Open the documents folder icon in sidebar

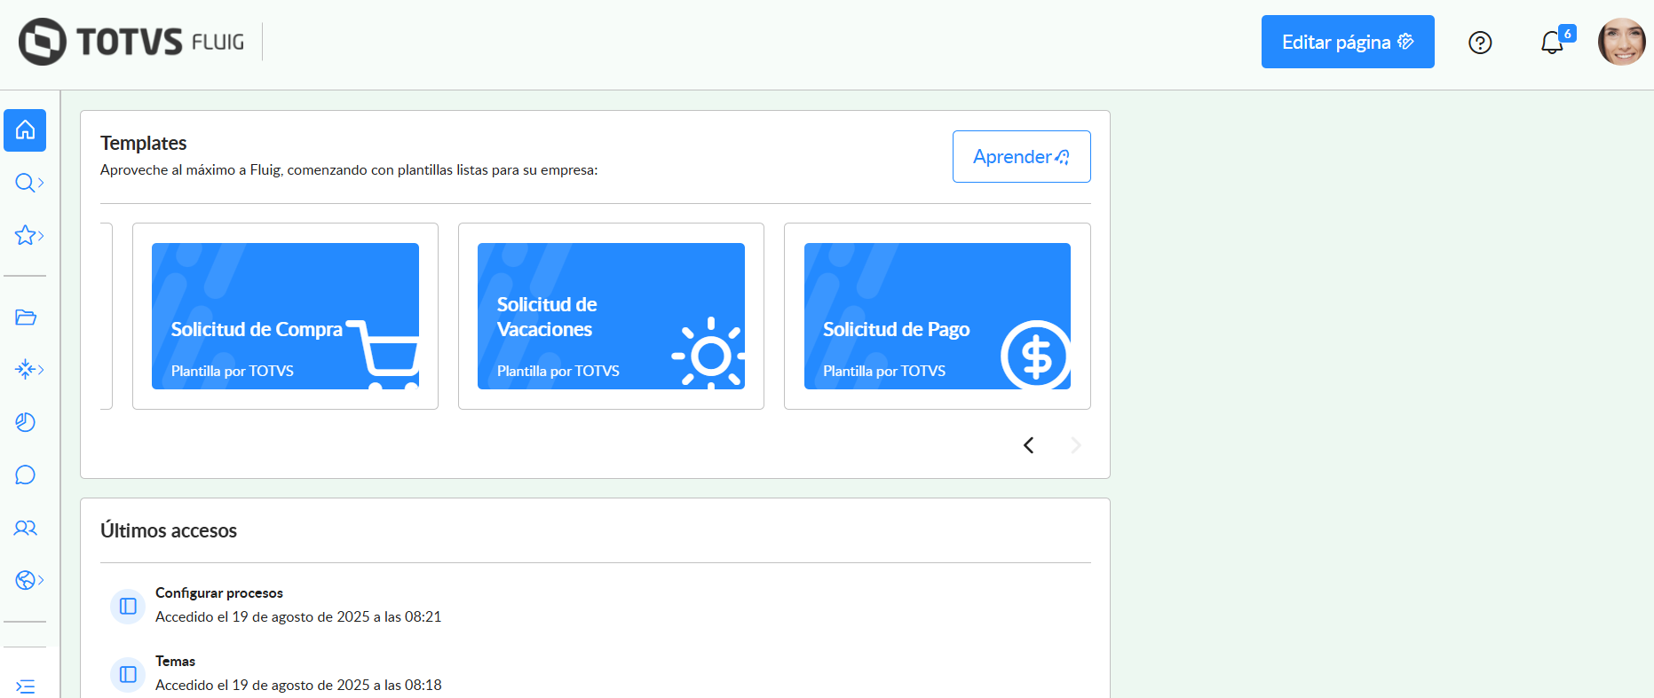click(x=26, y=317)
